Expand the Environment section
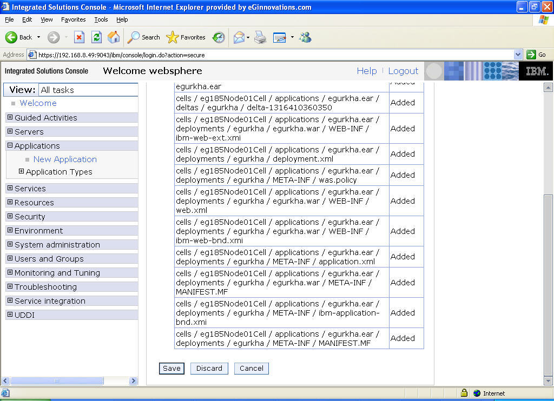The width and height of the screenshot is (554, 401). [10, 230]
